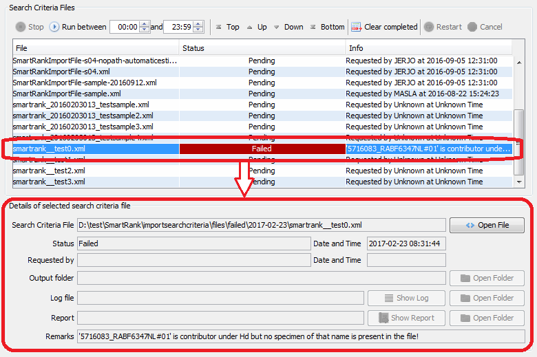The height and width of the screenshot is (357, 537).
Task: Decrease the end time 23:59 spinner
Action: [198, 30]
